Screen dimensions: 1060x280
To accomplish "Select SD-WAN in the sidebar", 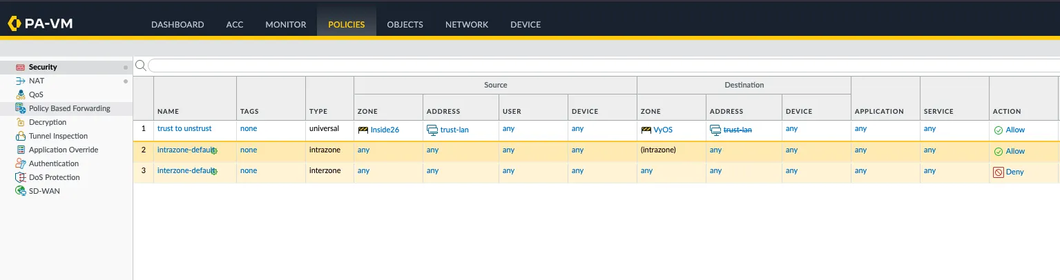I will pos(44,191).
